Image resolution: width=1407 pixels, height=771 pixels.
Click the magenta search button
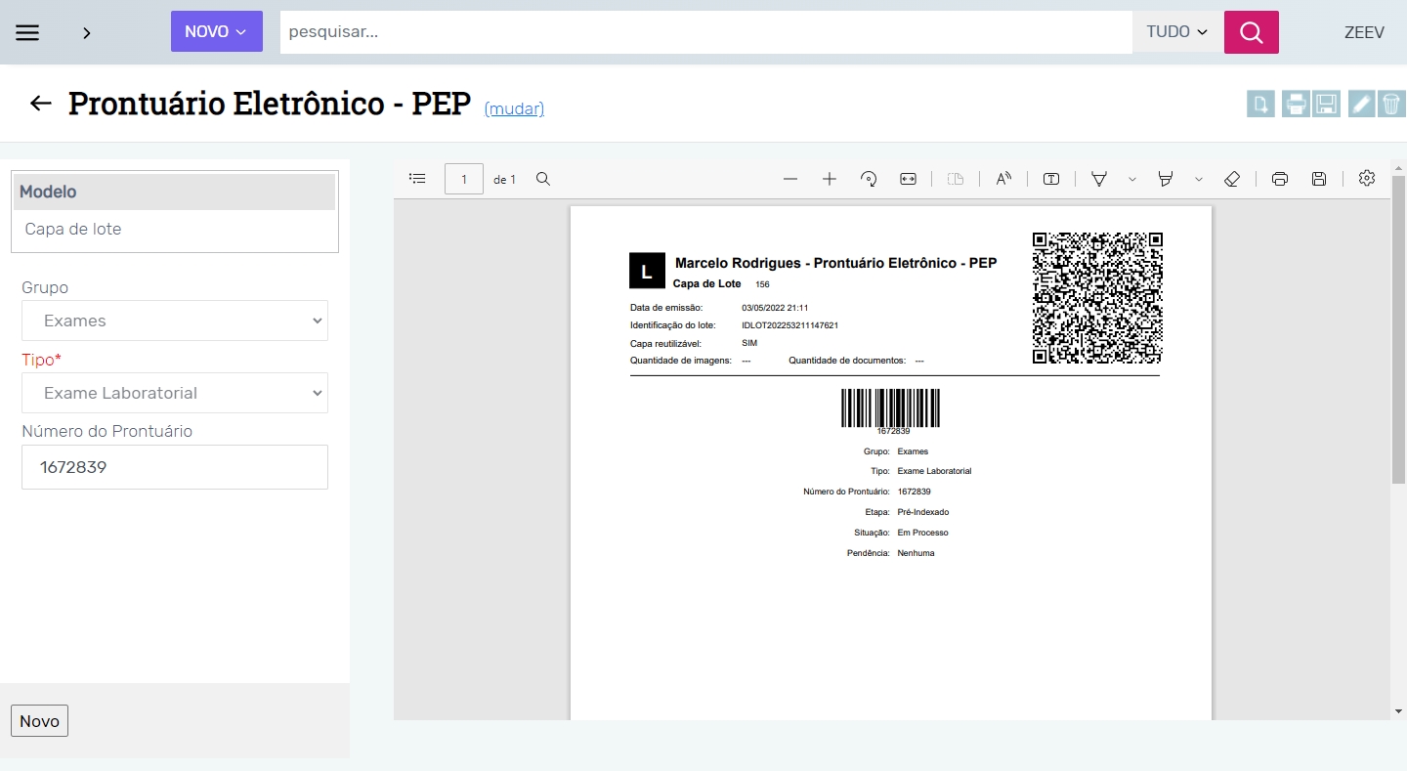[1251, 32]
